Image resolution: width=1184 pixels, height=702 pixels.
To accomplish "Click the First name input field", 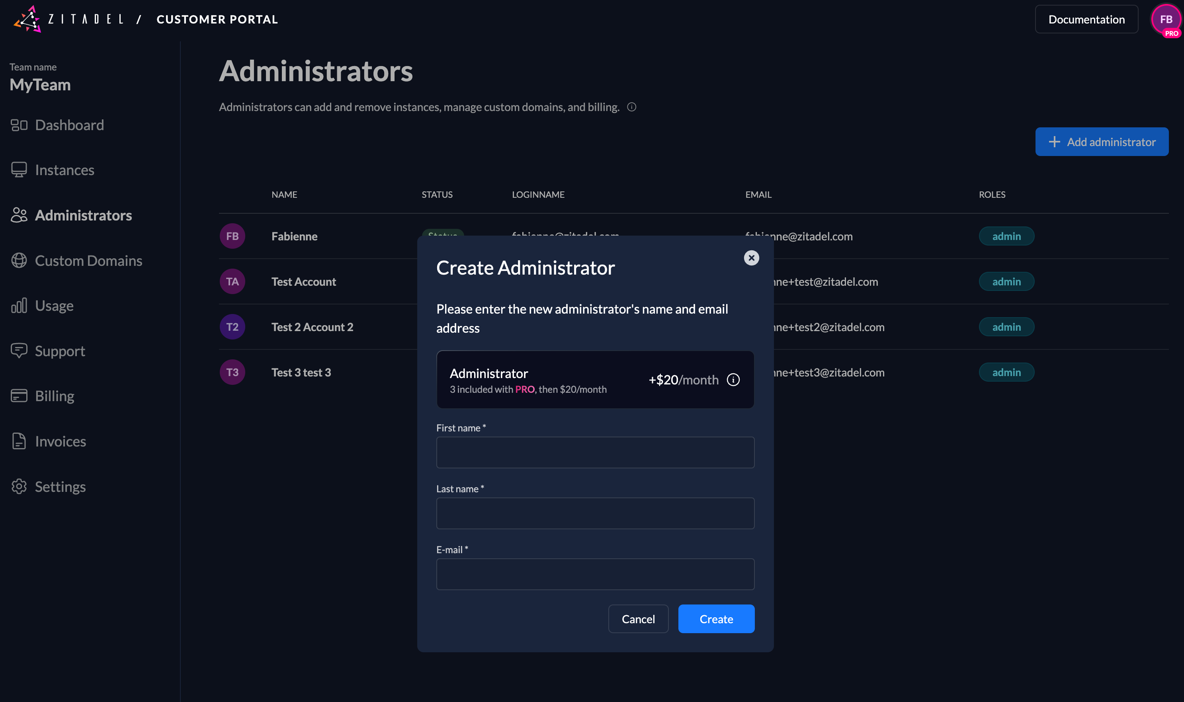I will pyautogui.click(x=595, y=452).
